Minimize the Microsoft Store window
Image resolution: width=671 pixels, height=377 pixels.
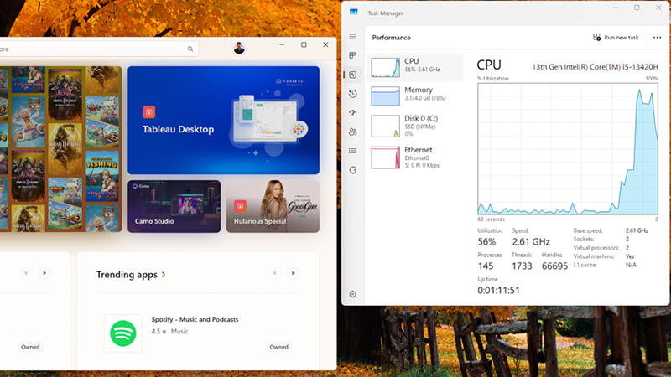(x=282, y=44)
